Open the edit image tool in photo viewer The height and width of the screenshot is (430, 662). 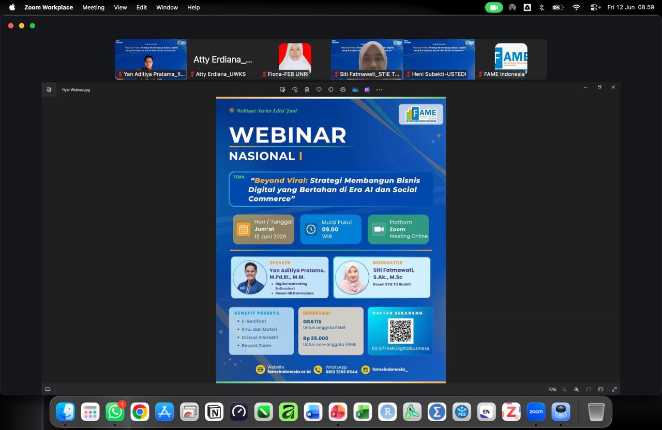pos(282,89)
